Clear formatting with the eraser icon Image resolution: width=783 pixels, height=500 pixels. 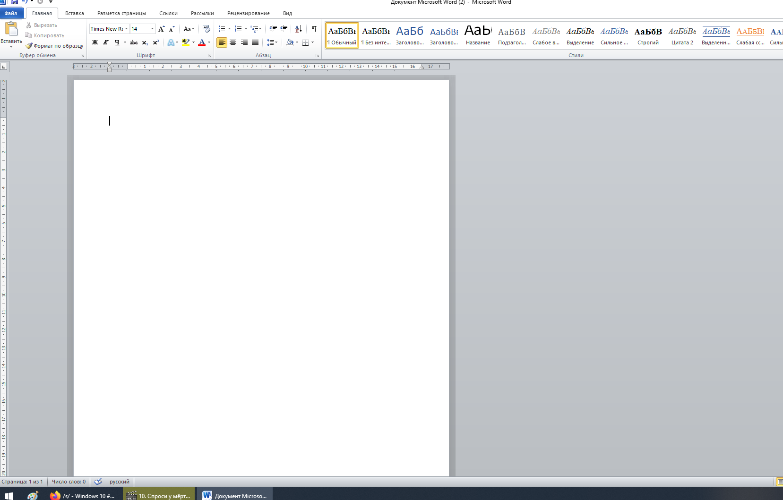click(x=206, y=29)
